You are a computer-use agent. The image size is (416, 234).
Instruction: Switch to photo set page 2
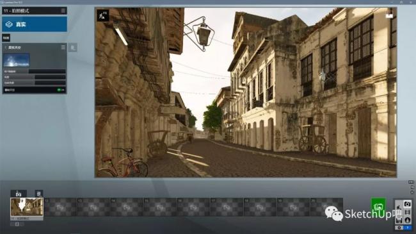17,224
